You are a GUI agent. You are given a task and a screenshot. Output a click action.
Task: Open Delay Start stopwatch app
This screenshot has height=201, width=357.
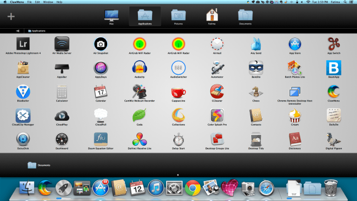178,139
